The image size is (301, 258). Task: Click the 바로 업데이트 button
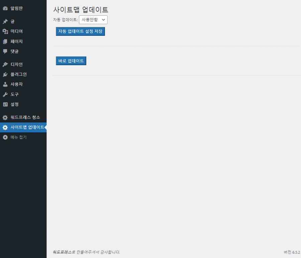(71, 61)
